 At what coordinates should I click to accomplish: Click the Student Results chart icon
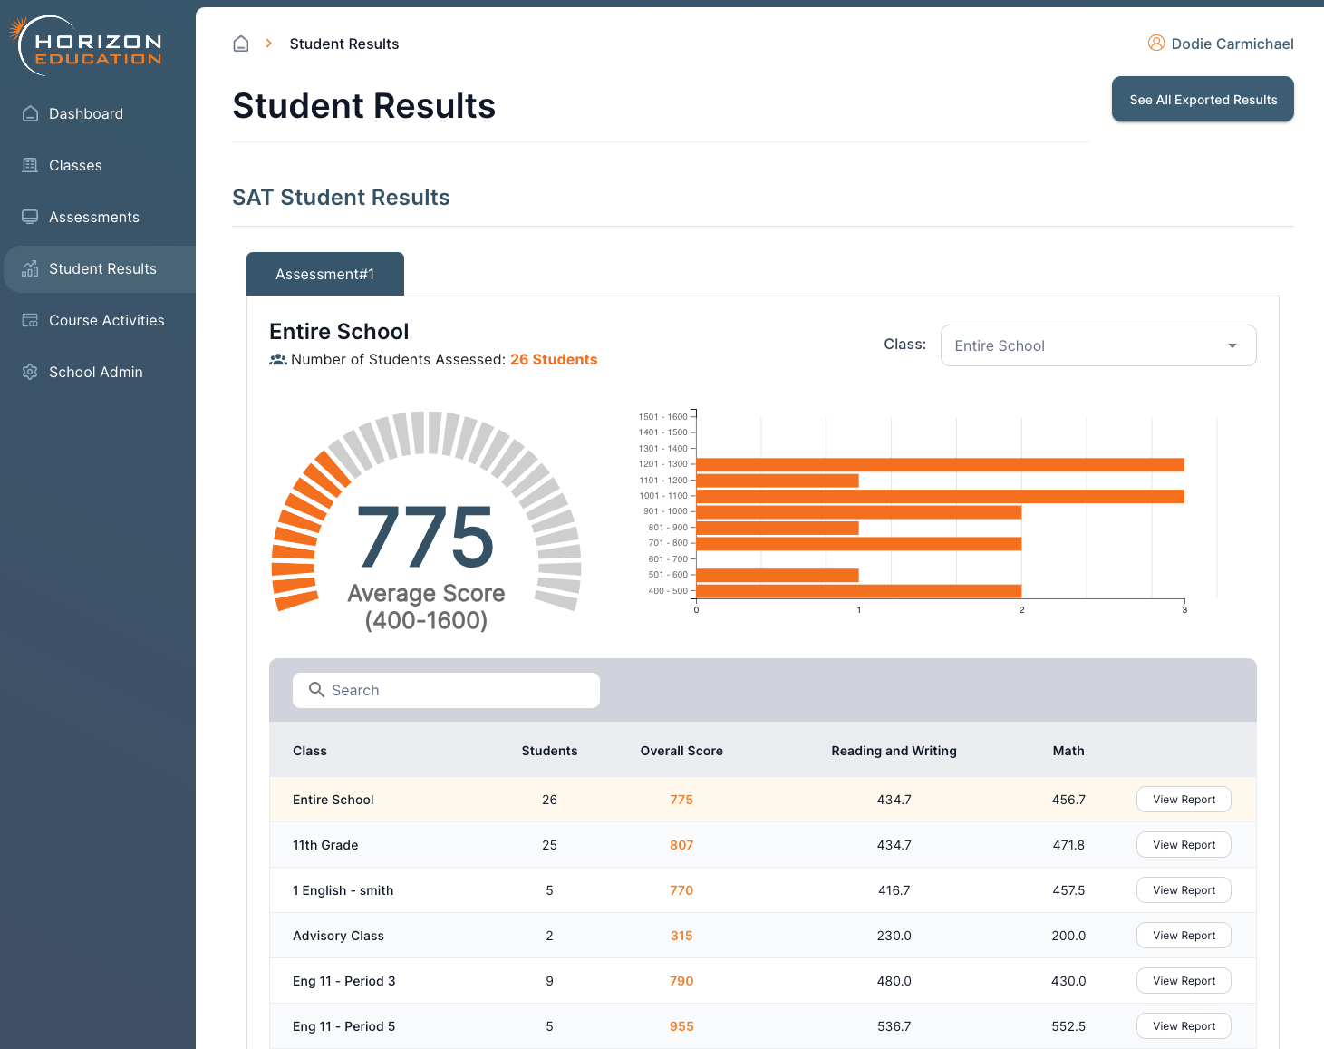coord(30,268)
